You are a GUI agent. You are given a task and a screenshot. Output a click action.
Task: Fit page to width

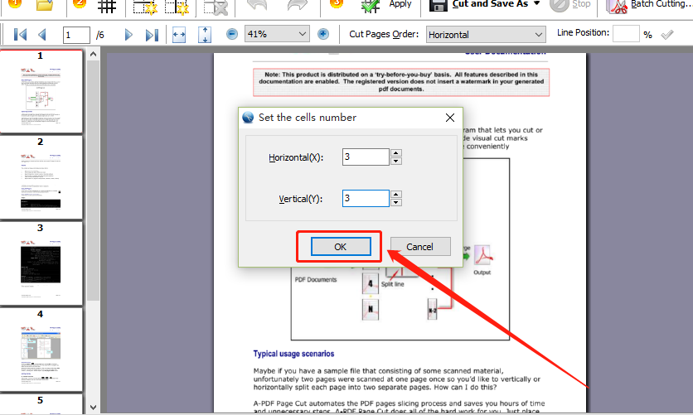click(x=179, y=35)
